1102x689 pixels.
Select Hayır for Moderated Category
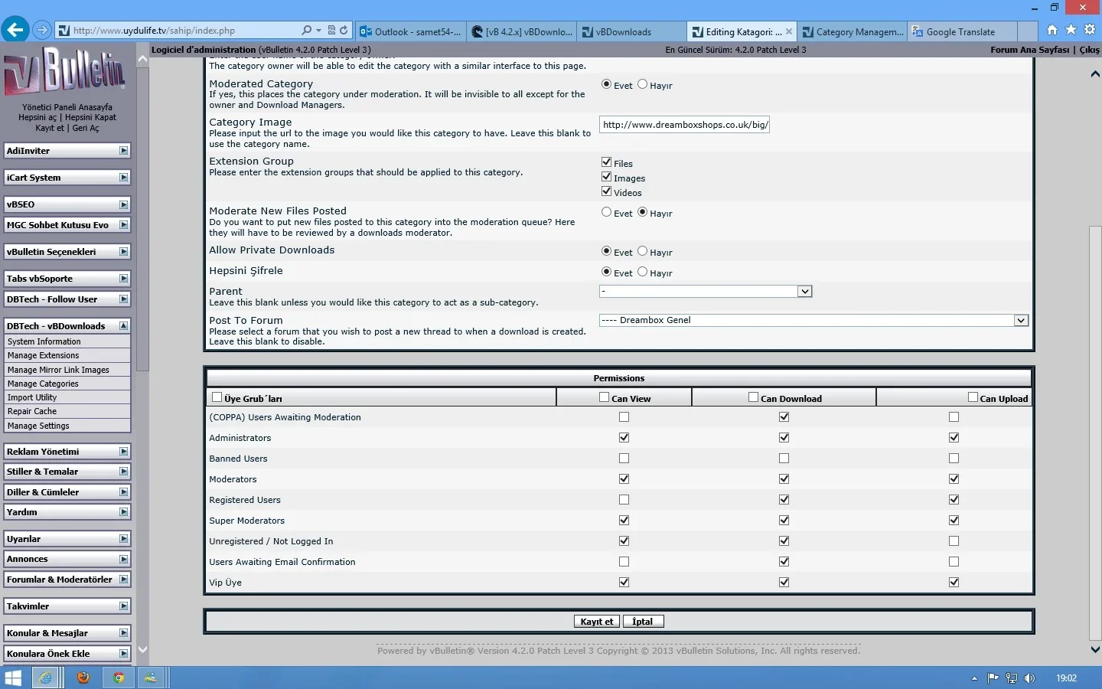pos(642,84)
